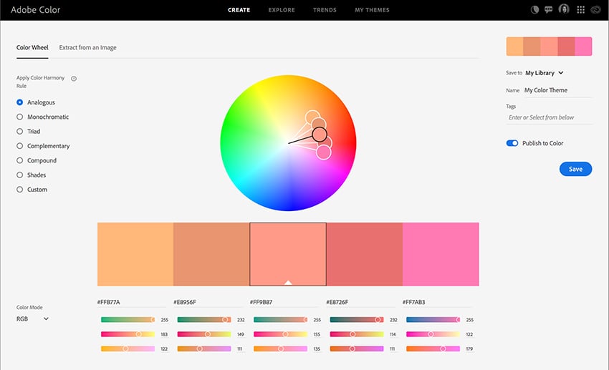Click the green slider showing 155

coord(280,334)
